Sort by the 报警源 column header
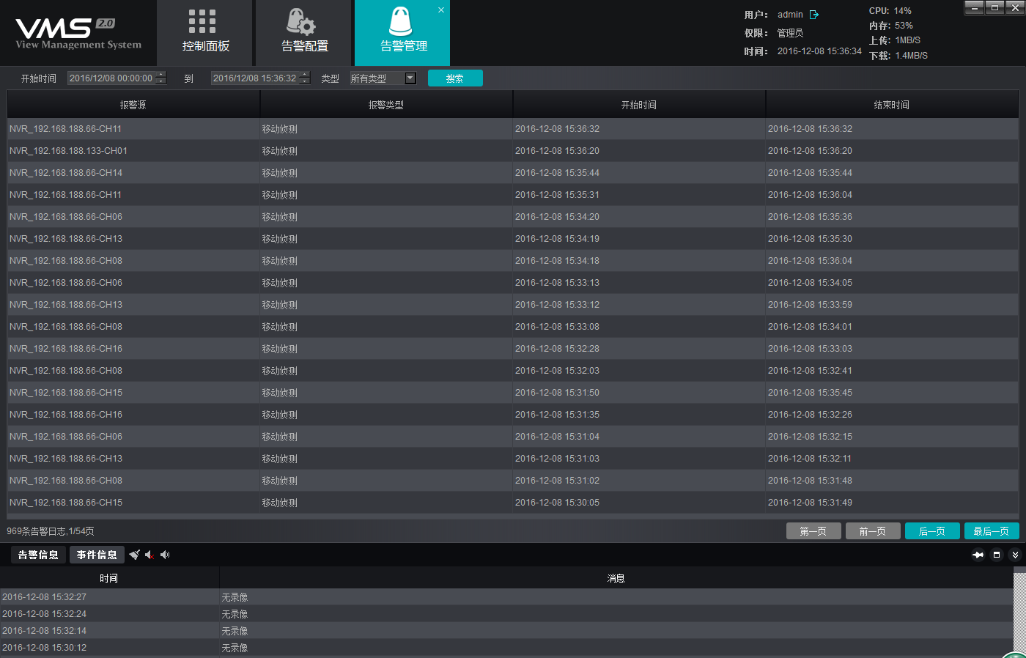 (x=133, y=105)
